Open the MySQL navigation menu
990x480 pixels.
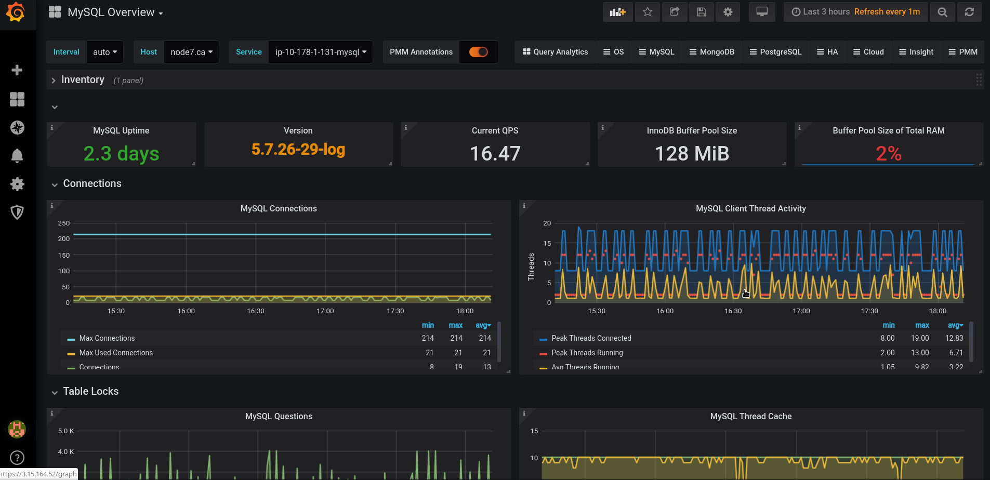click(656, 52)
